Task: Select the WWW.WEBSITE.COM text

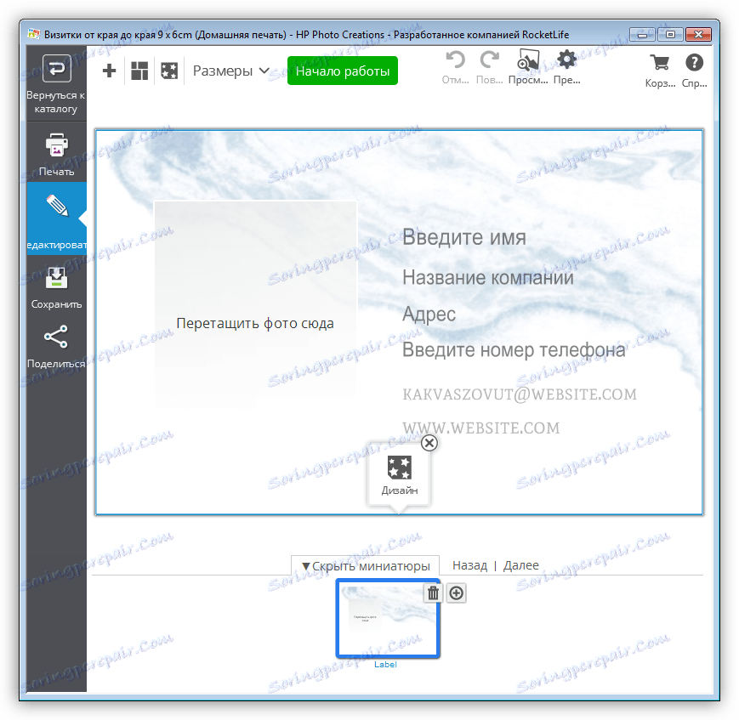Action: [x=481, y=428]
